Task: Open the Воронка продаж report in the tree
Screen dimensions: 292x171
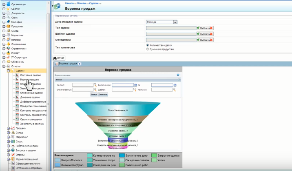Action: tap(29, 80)
